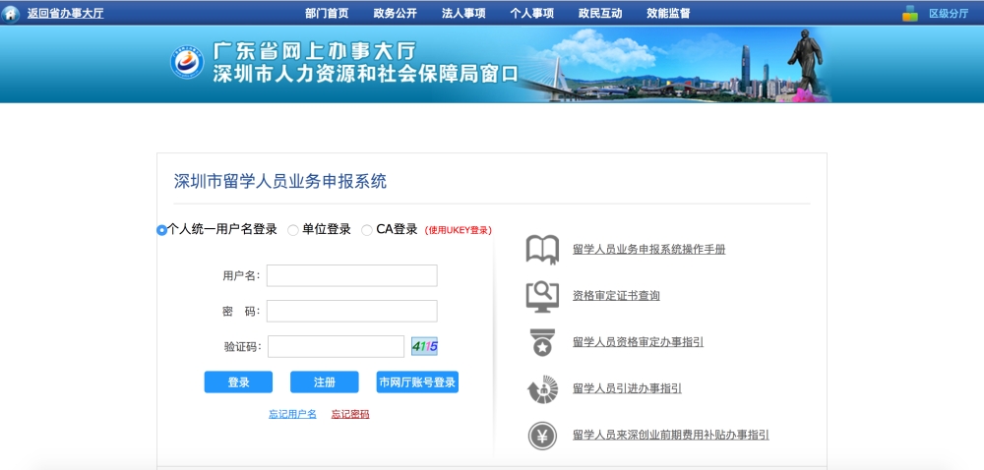Open 政务公开 menu item
The width and height of the screenshot is (984, 470).
[395, 13]
